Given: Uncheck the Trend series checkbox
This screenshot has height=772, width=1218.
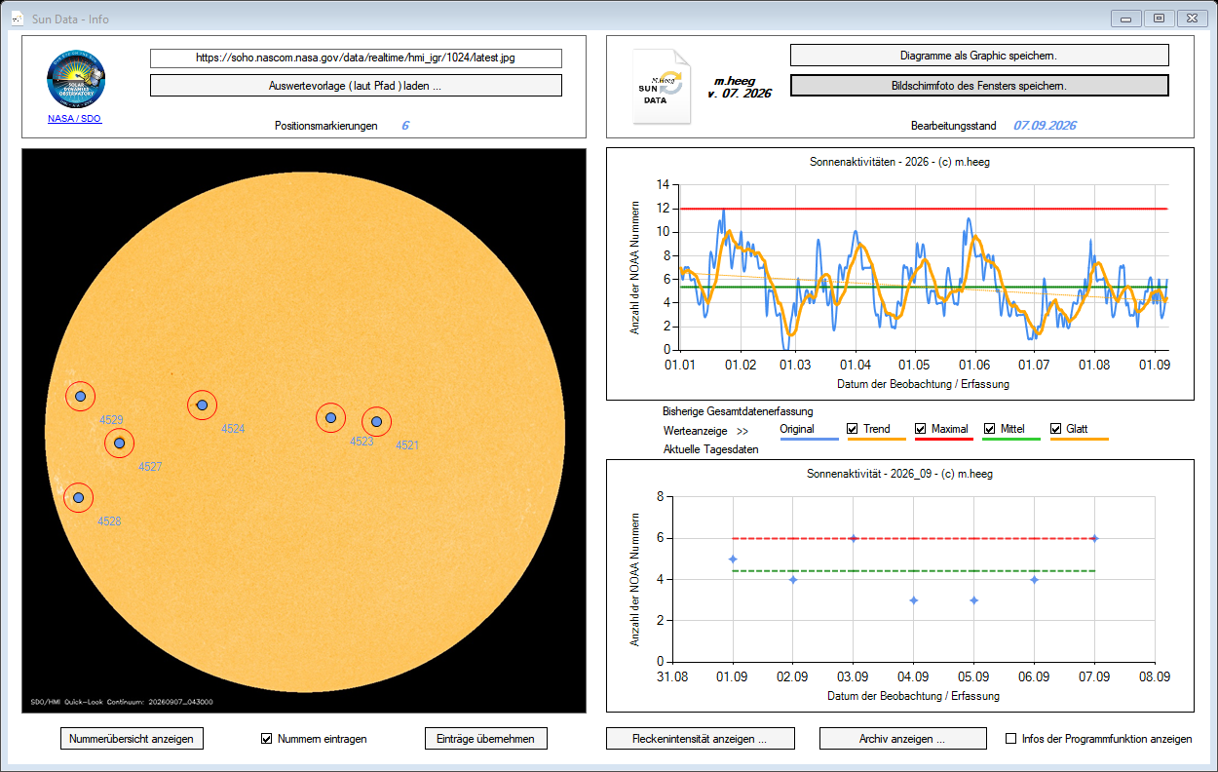Looking at the screenshot, I should click(853, 429).
